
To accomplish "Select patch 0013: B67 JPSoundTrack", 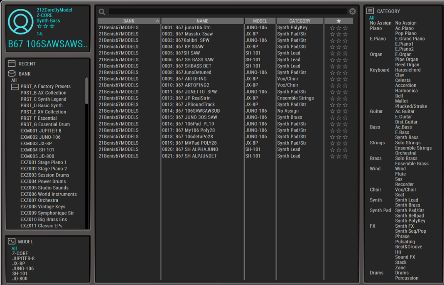I will tap(188, 105).
